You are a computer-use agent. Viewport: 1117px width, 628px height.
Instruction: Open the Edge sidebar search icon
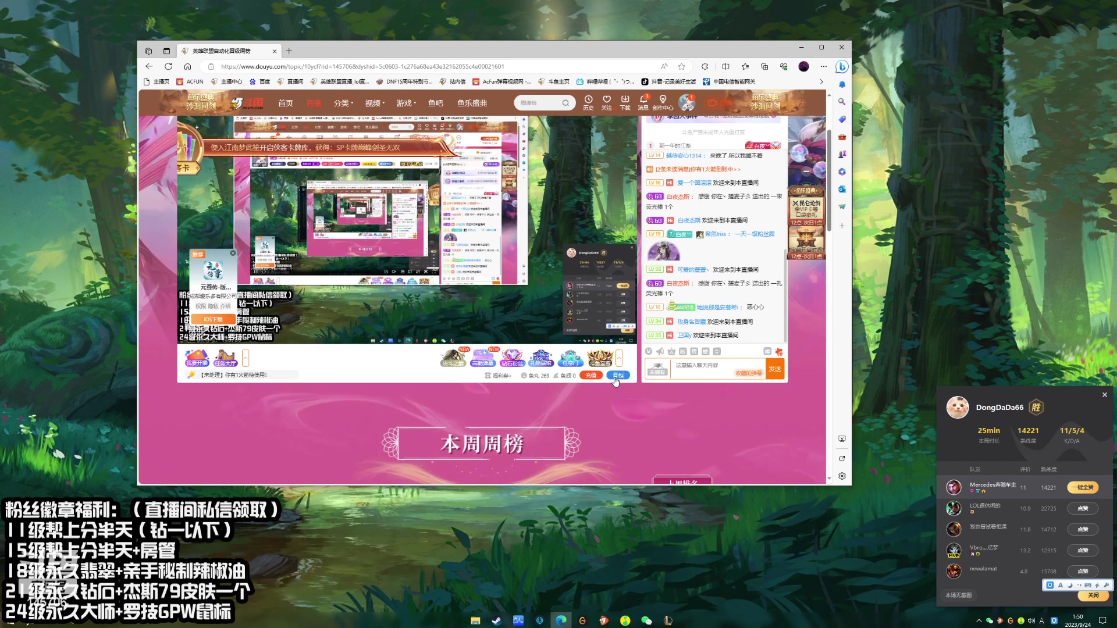tap(842, 102)
